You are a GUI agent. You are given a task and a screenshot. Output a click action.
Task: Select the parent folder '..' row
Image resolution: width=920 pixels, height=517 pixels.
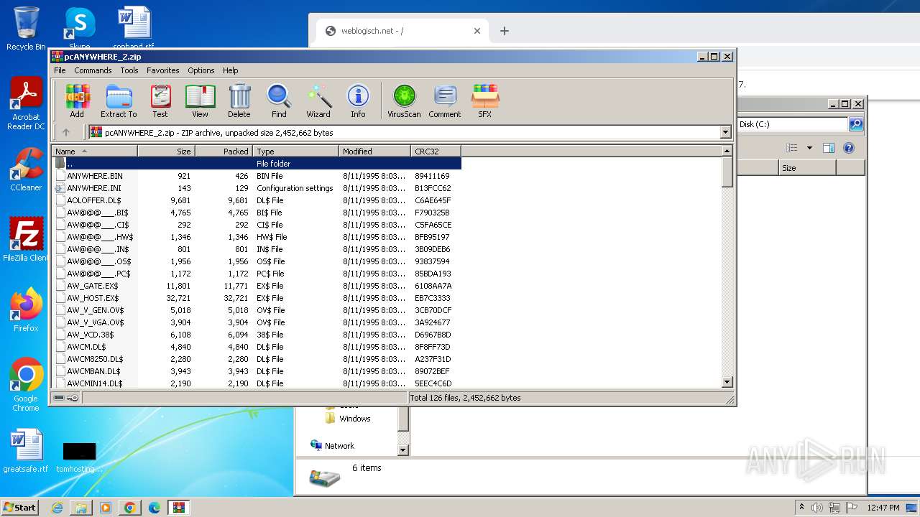[x=257, y=164]
